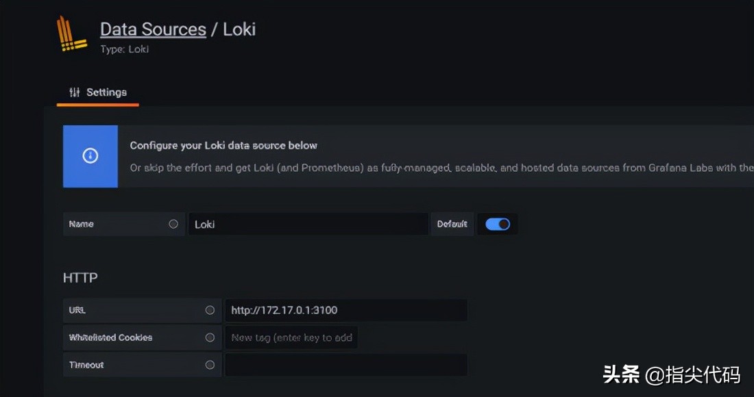Click the Whitelisted Cookies new tag input
The width and height of the screenshot is (754, 397).
pyautogui.click(x=291, y=337)
